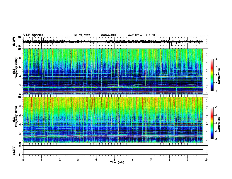Screen dimensions: 232x179
Task: Click the ch.3 flat black voltage line
Action: tap(113, 150)
